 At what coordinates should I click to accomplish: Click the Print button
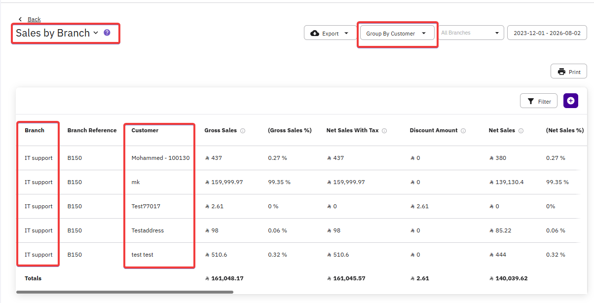pos(569,72)
